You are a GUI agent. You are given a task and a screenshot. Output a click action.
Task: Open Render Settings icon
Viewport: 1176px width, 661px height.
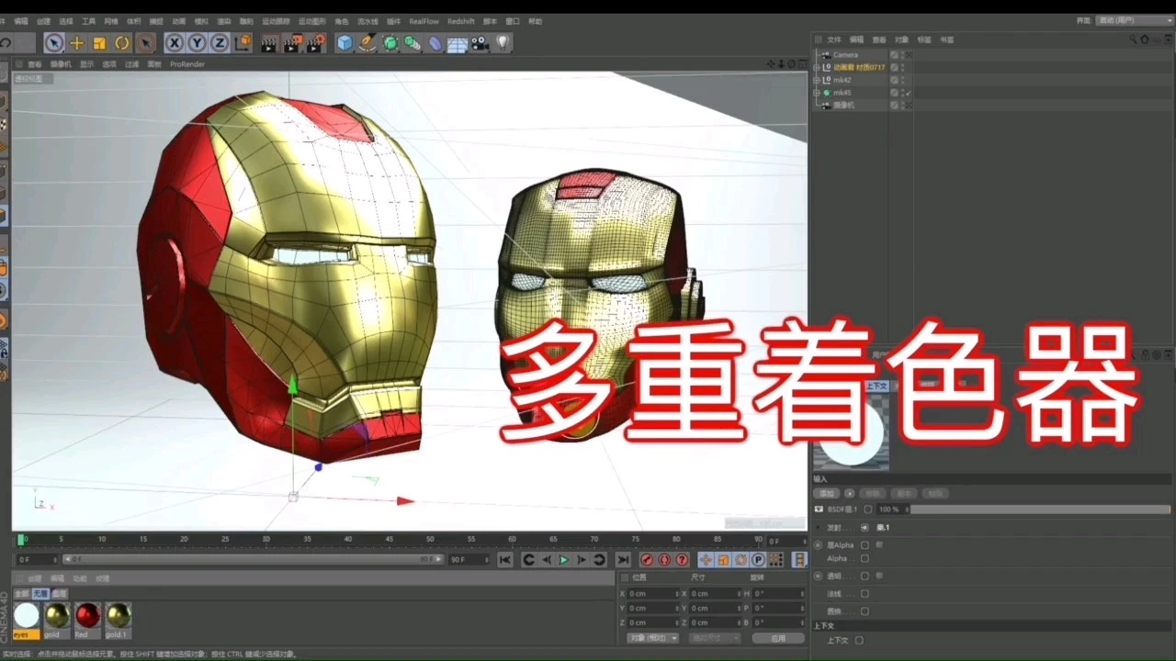point(315,43)
